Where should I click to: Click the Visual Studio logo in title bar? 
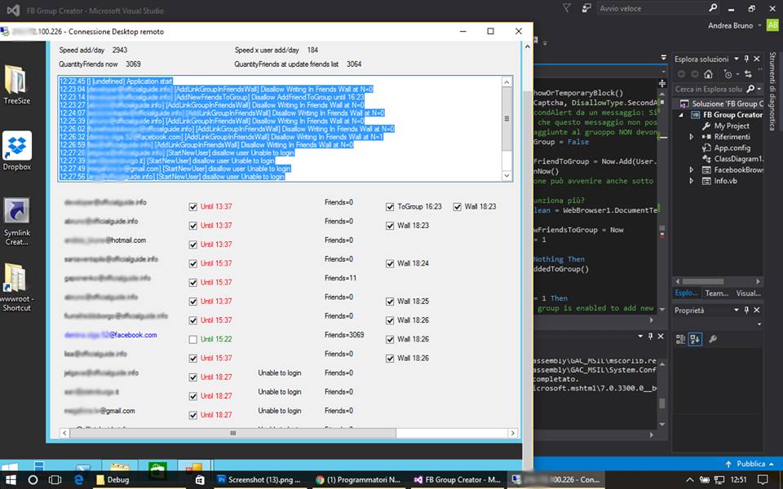coord(14,10)
